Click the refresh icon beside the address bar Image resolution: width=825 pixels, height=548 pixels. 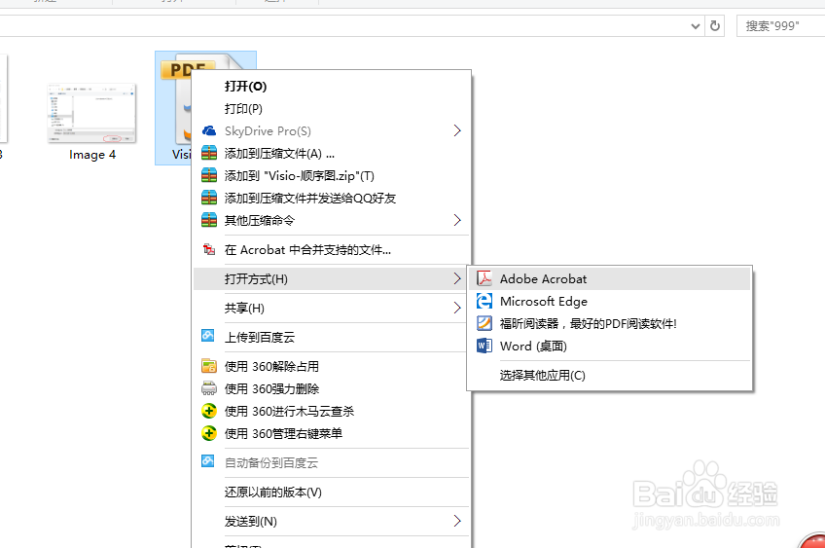(714, 26)
